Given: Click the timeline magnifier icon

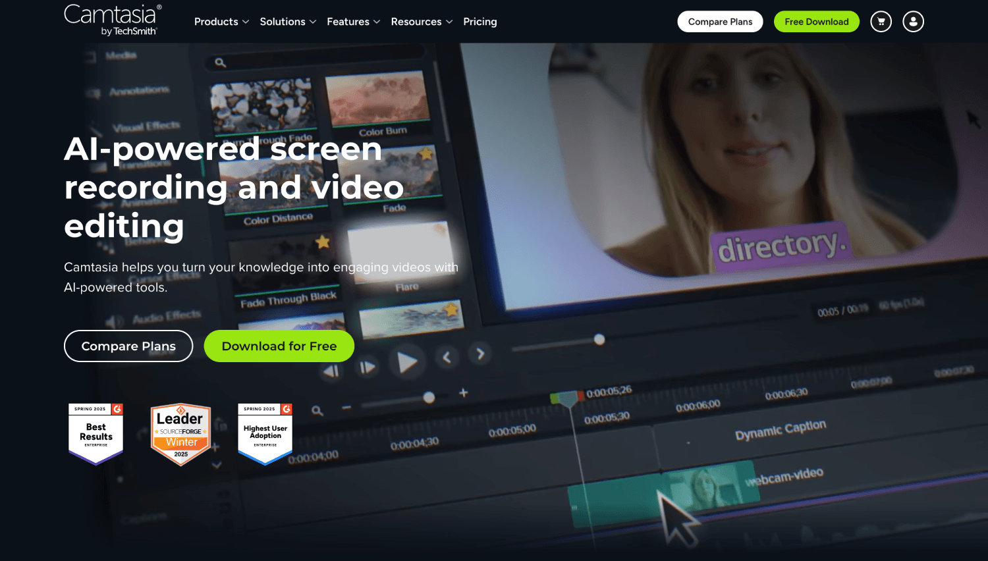Looking at the screenshot, I should coord(317,411).
